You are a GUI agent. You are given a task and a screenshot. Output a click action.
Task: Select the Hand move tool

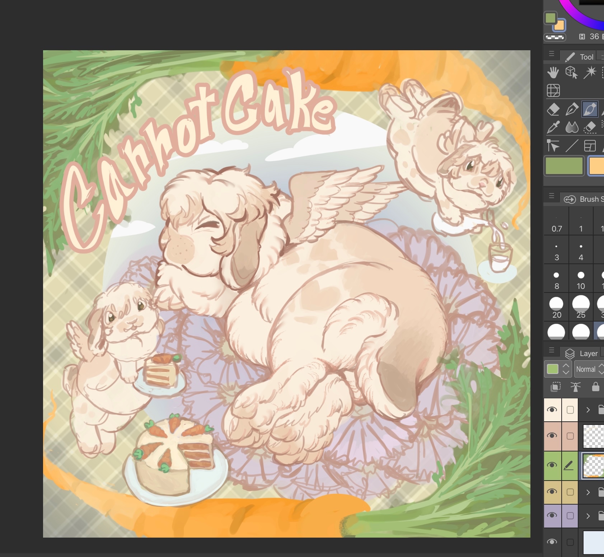click(x=553, y=72)
